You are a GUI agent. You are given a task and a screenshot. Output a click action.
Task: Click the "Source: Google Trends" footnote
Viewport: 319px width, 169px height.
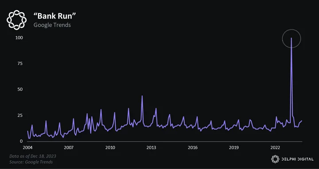[31, 162]
